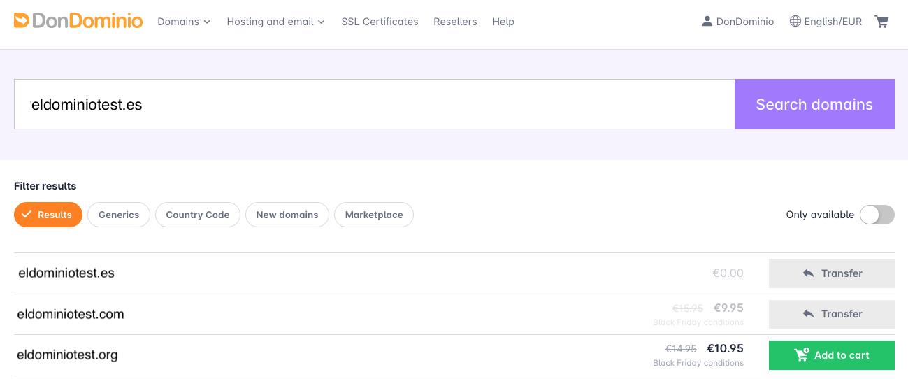Select the New domains filter
Image resolution: width=908 pixels, height=379 pixels.
pyautogui.click(x=287, y=215)
